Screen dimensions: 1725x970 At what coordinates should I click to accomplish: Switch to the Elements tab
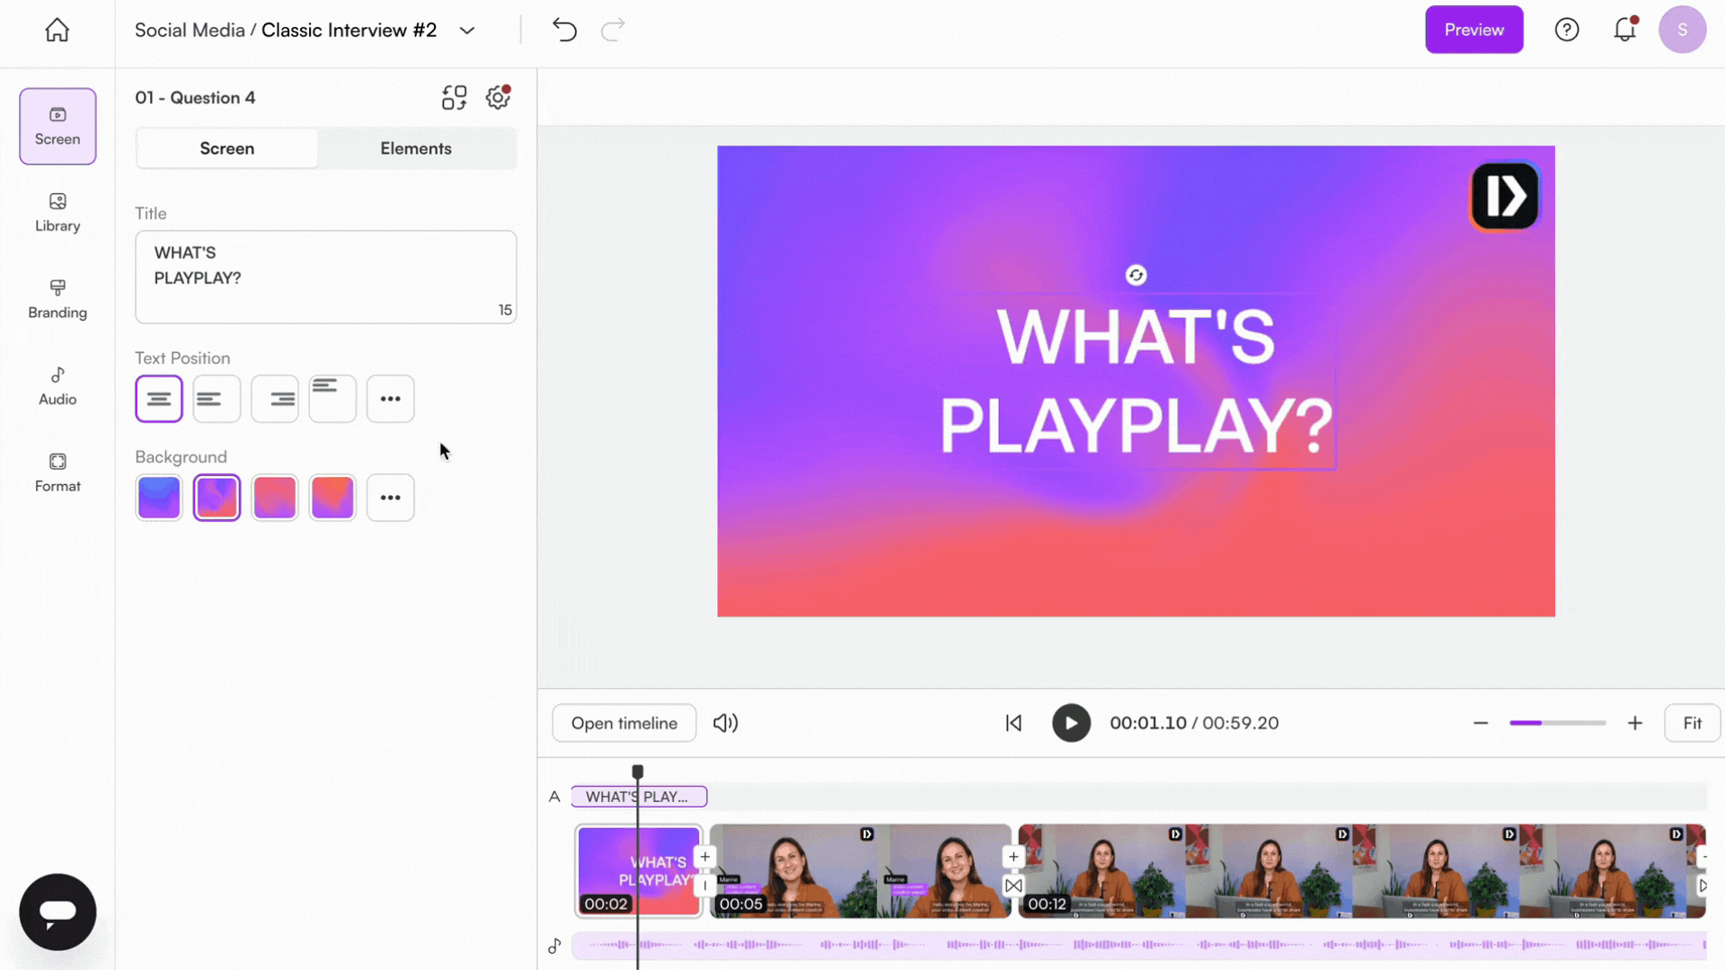point(415,148)
